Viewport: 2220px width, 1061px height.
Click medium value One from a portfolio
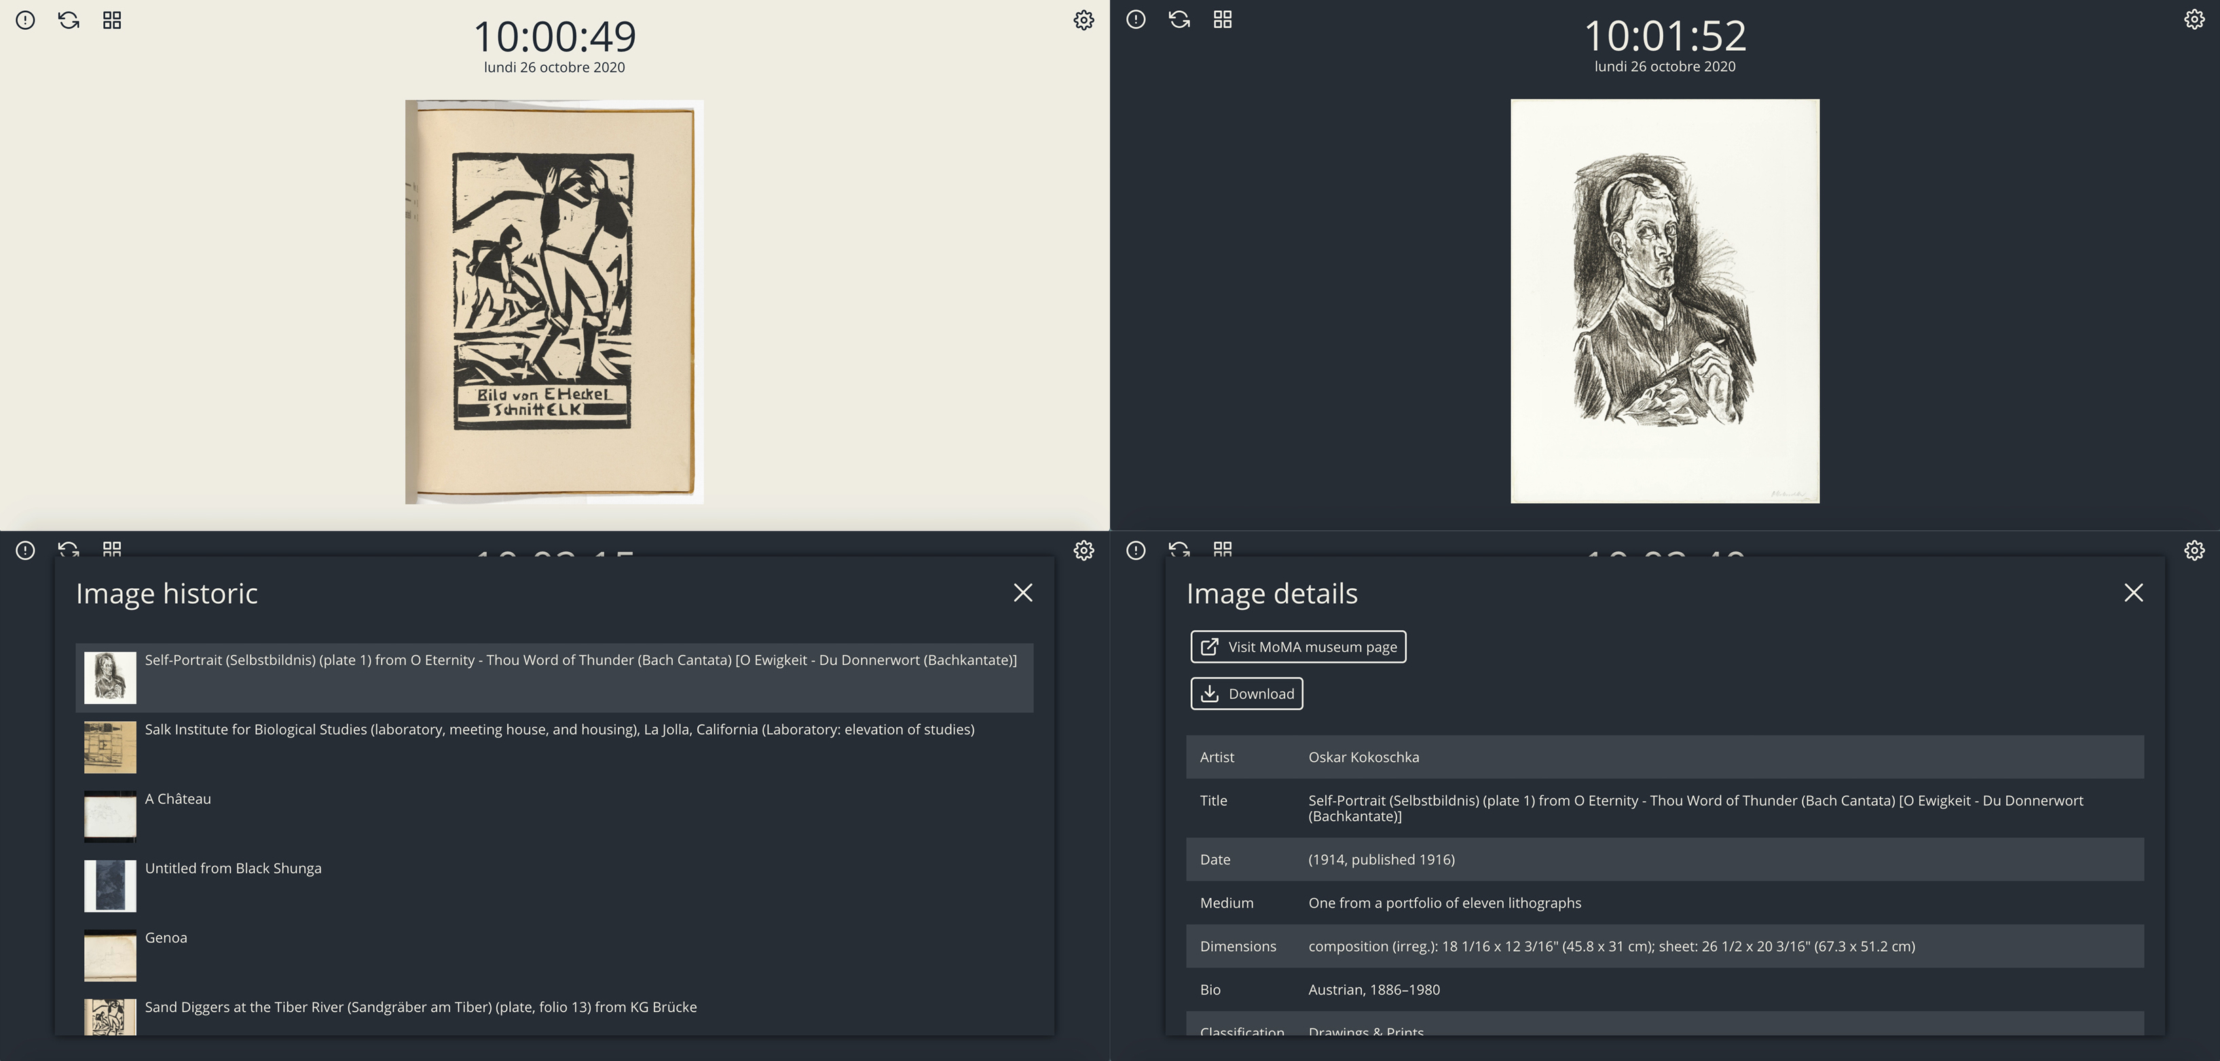point(1445,902)
